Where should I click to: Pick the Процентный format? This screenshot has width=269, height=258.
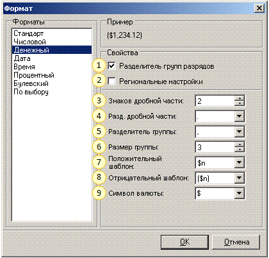(52, 75)
